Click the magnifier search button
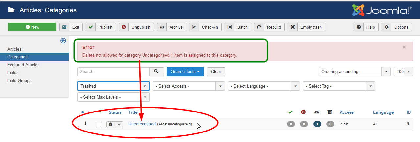420x142 pixels. [157, 71]
